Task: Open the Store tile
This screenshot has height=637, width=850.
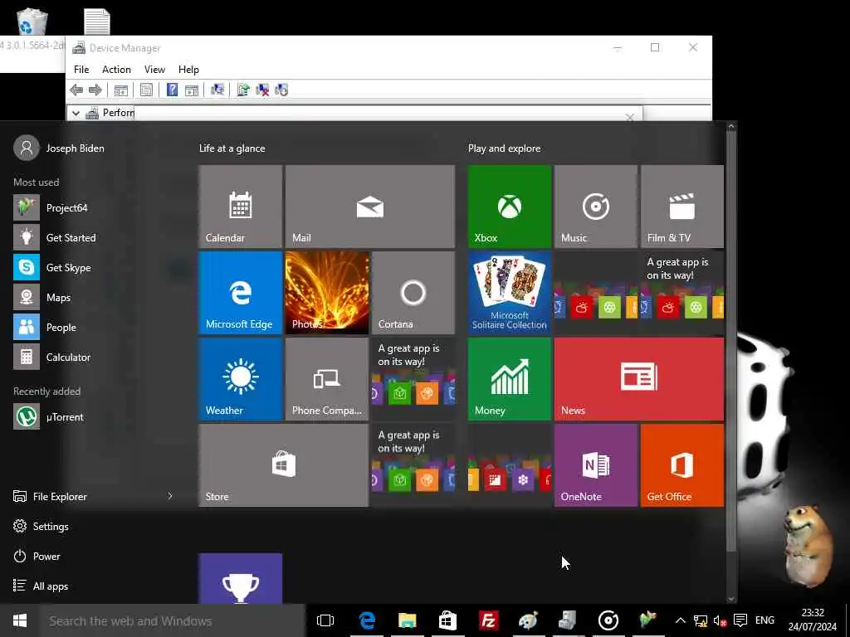Action: pos(284,465)
